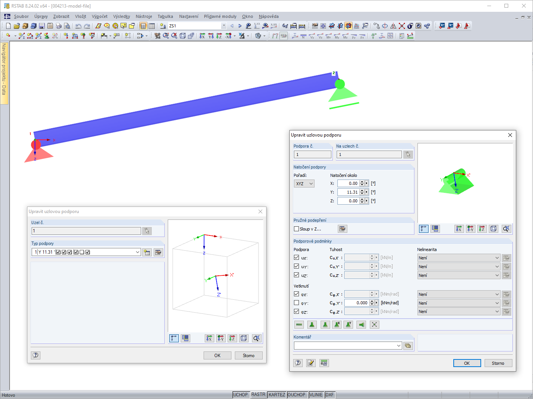Enable the 'Sloup v Z...' checkbox
533x399 pixels.
pos(296,229)
